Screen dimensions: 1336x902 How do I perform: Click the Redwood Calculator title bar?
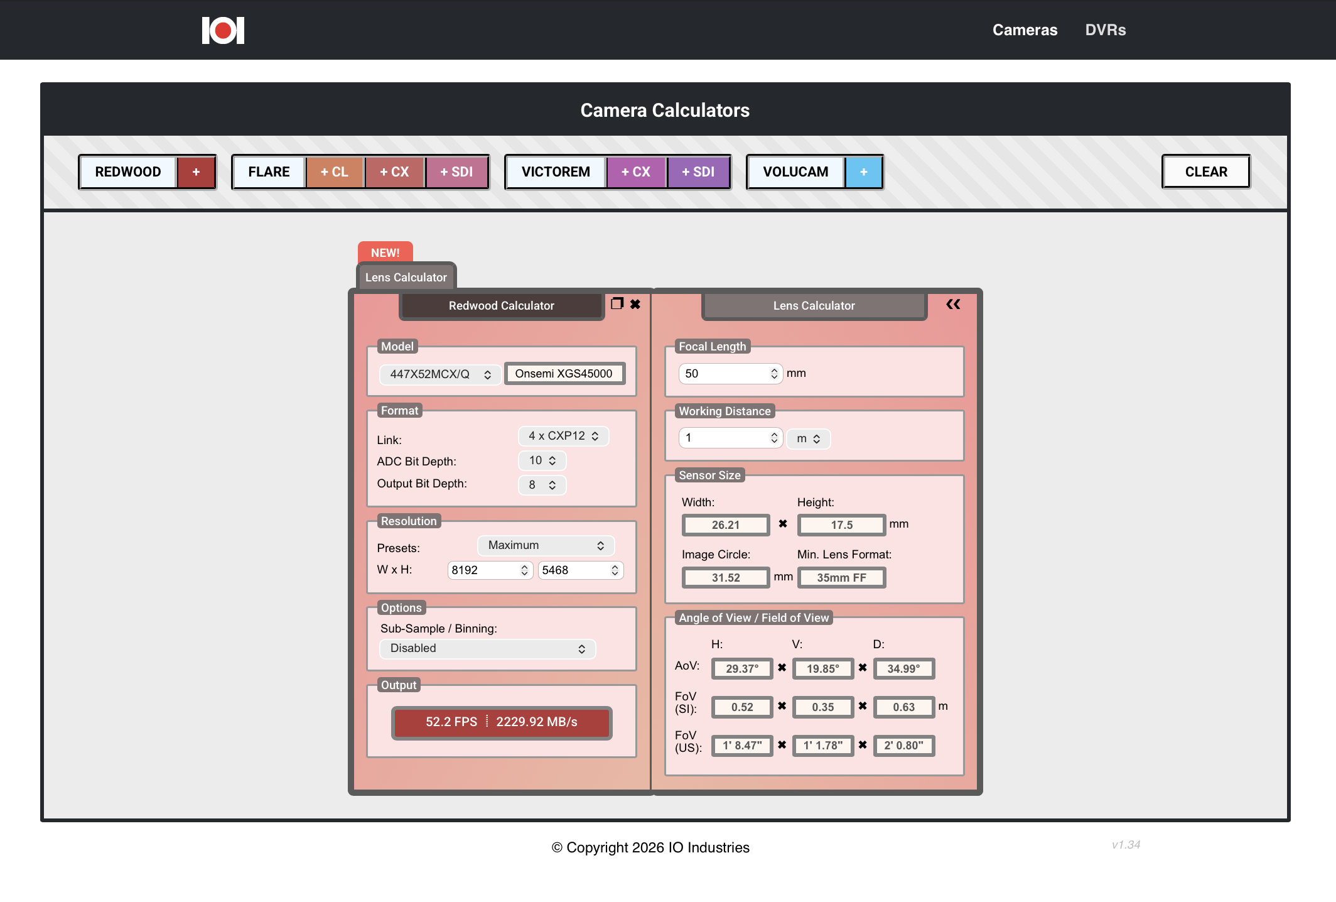(x=502, y=306)
